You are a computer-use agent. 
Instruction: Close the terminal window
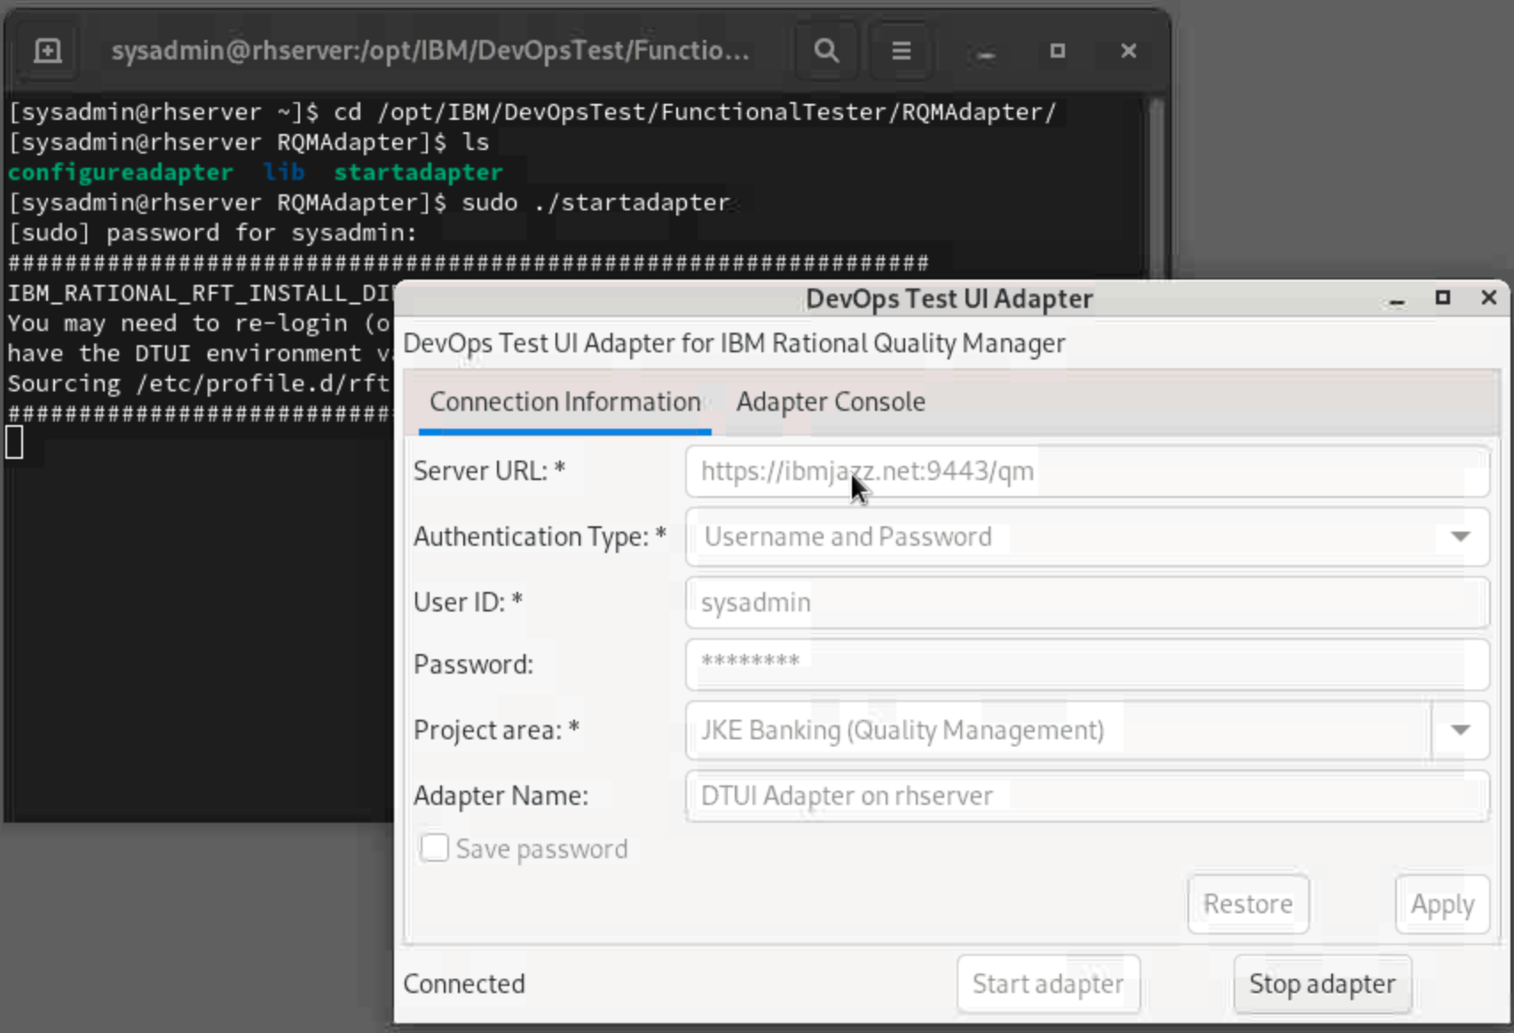(1128, 51)
